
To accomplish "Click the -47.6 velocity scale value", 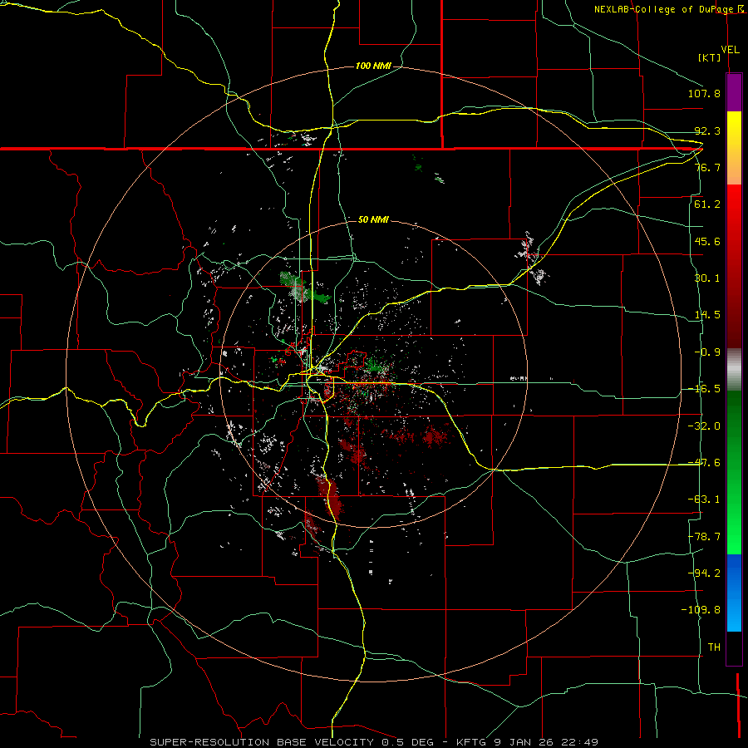I will point(704,463).
